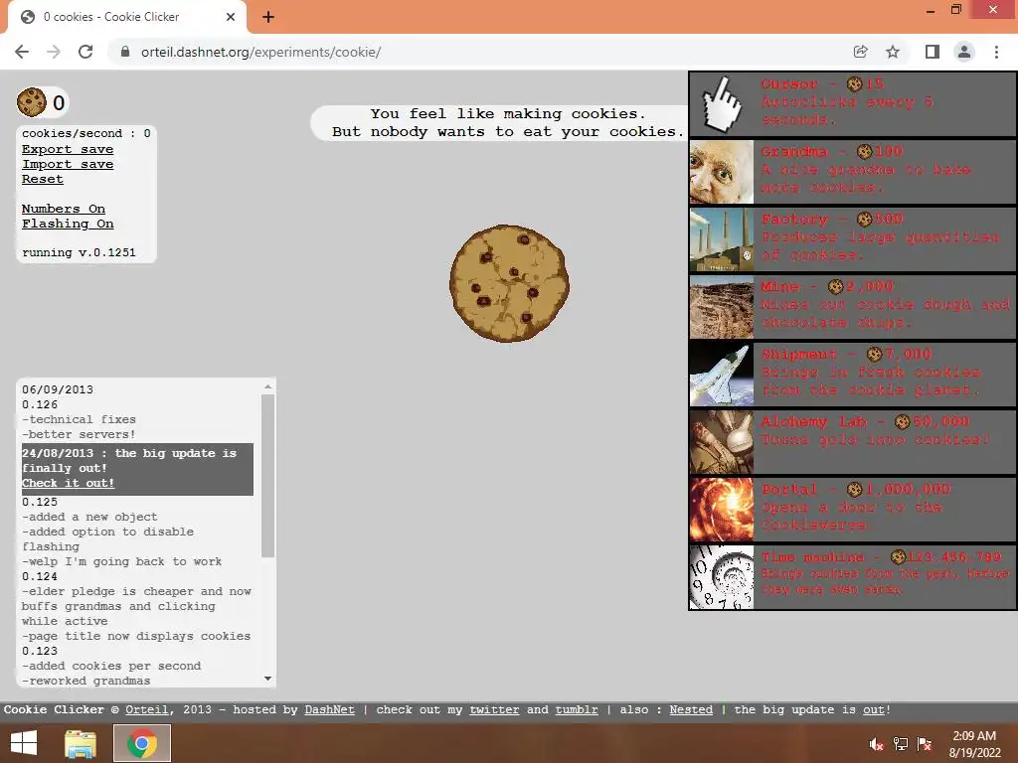Click the cookie icon beside Cursor price 15
The width and height of the screenshot is (1018, 763).
click(854, 83)
